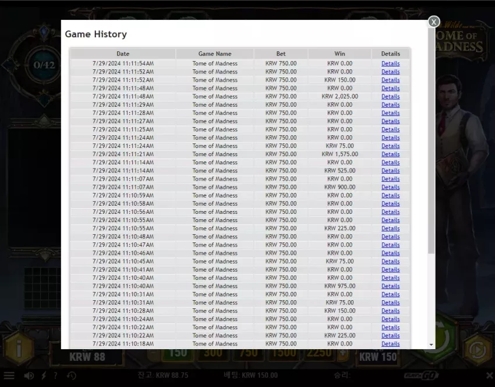Click the Win column header
The image size is (495, 387).
pyautogui.click(x=340, y=54)
